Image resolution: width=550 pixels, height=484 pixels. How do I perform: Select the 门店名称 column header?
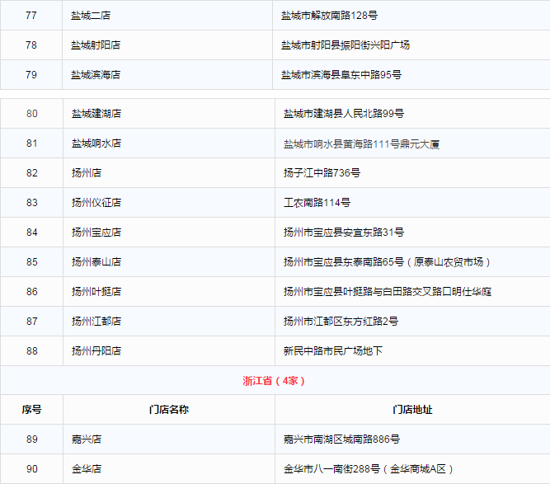coord(169,410)
